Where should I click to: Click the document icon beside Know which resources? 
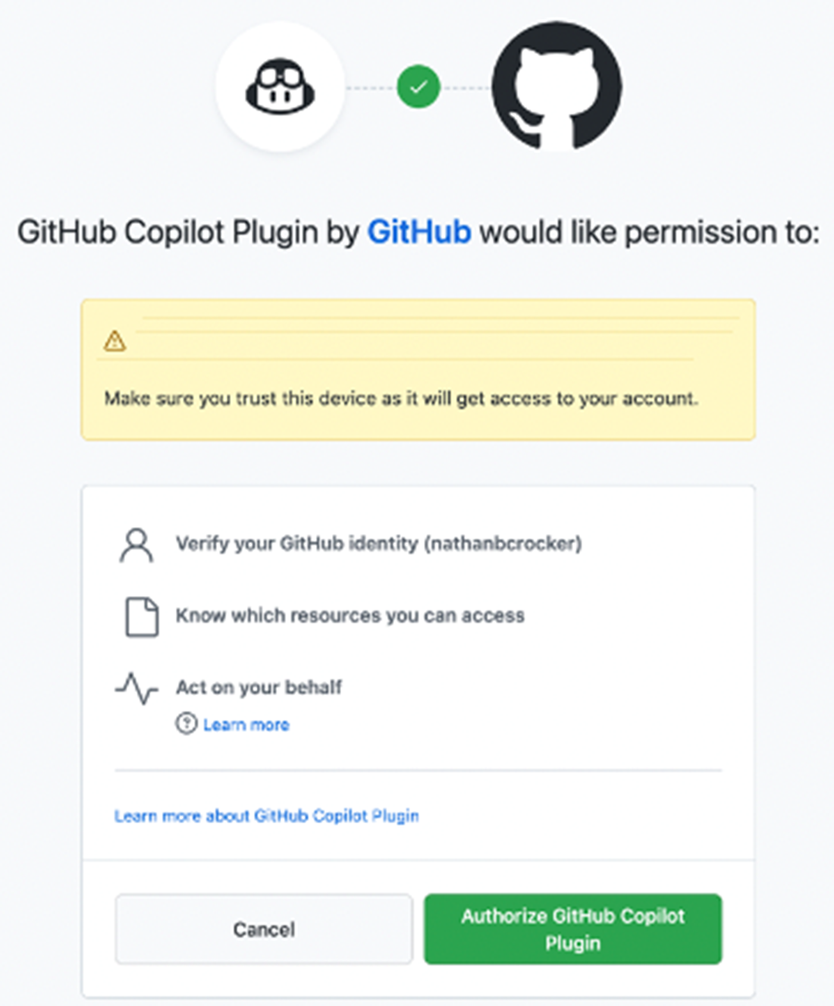tap(141, 616)
